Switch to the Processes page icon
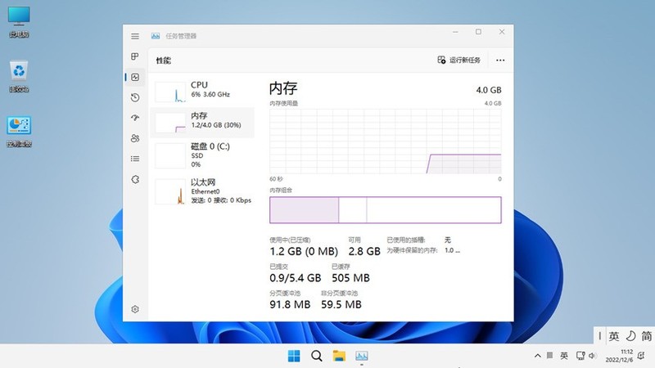The height and width of the screenshot is (368, 655). (135, 56)
